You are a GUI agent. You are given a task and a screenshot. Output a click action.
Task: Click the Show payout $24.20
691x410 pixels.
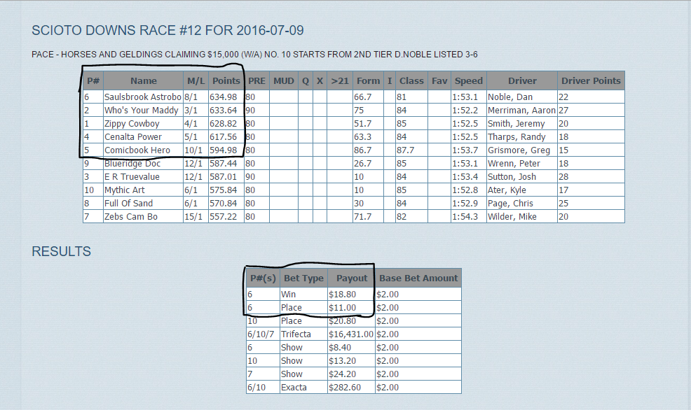342,374
